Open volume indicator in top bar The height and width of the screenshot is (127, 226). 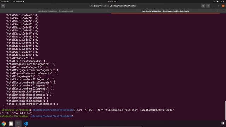pos(218,1)
